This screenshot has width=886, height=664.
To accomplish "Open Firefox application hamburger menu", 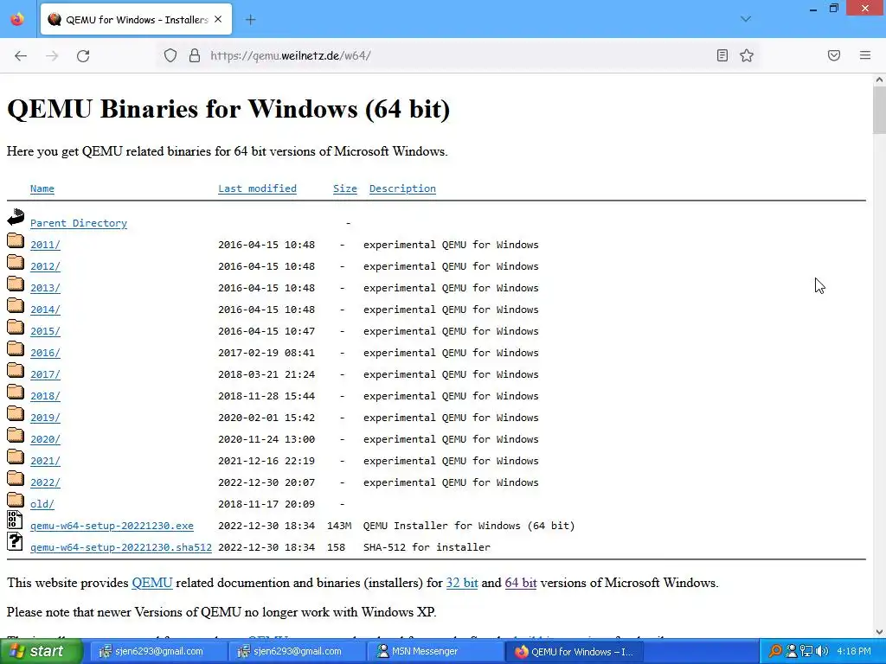I will click(x=865, y=55).
